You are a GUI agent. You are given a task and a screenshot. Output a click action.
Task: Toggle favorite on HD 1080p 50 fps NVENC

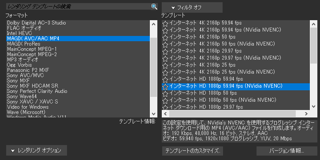[x=165, y=101]
